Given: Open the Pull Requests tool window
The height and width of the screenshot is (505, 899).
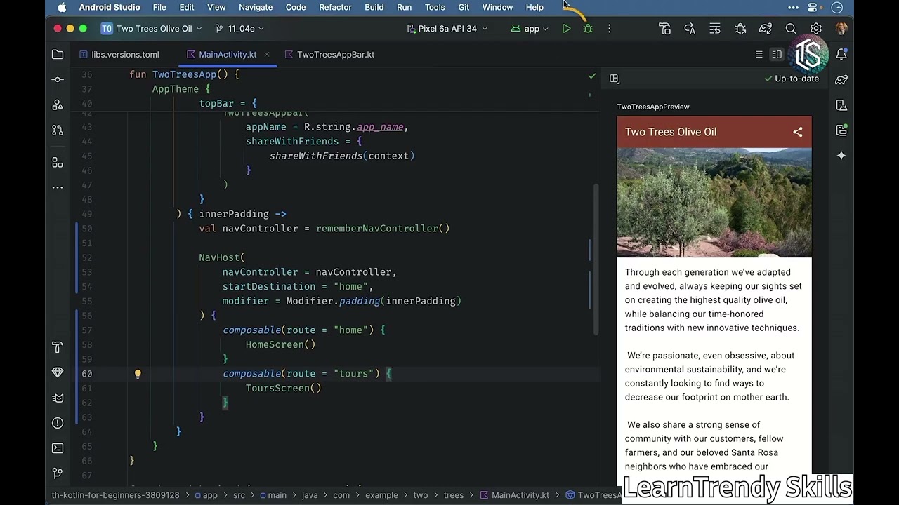Looking at the screenshot, I should 58,130.
